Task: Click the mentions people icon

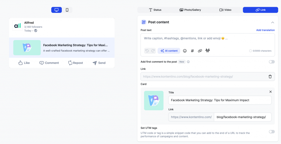Action: 207,51
